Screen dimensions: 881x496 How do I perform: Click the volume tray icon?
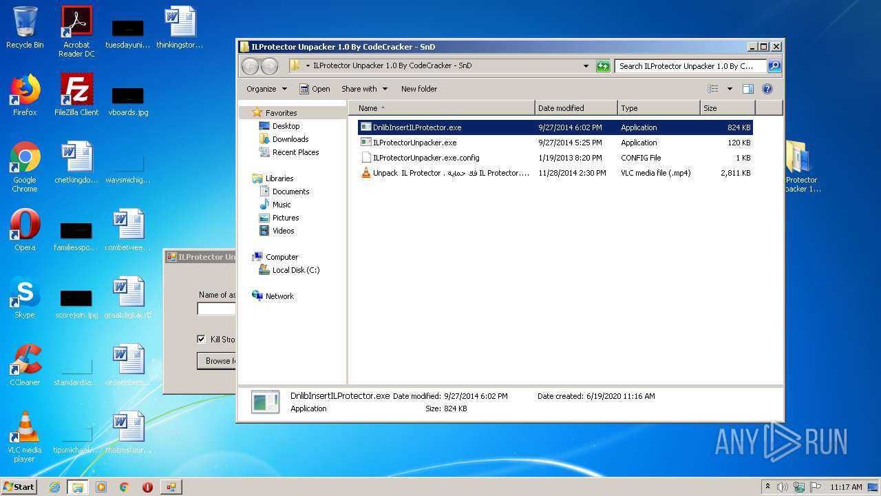pyautogui.click(x=783, y=487)
